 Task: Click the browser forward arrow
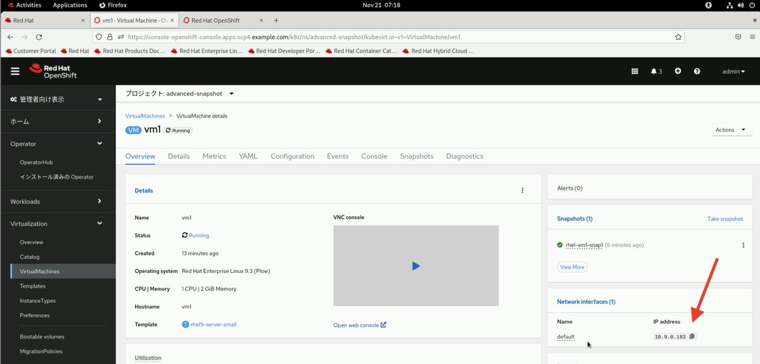point(25,37)
